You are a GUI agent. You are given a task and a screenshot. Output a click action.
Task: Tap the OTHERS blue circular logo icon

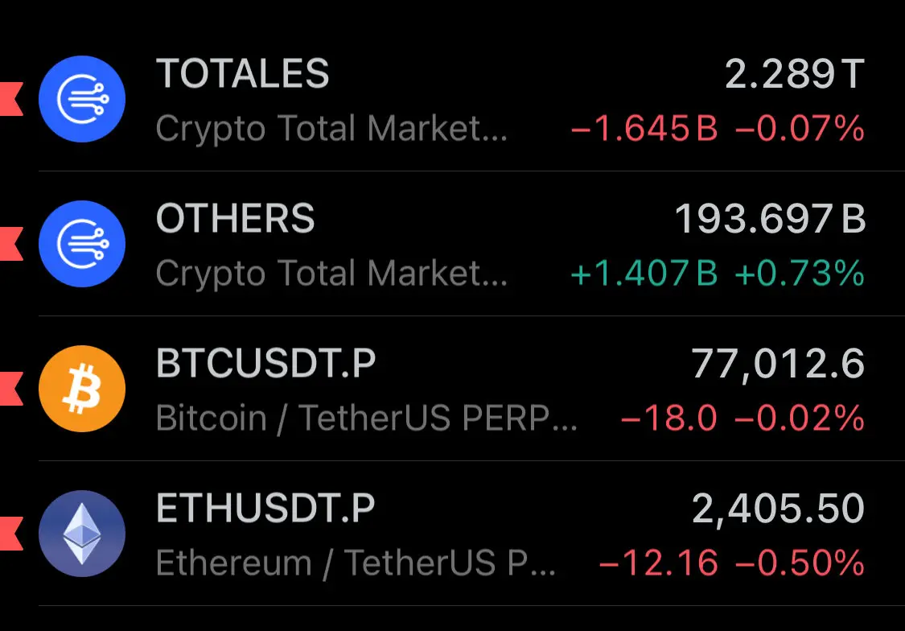[x=82, y=244]
